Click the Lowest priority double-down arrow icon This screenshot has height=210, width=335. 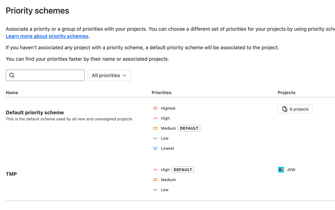point(155,148)
